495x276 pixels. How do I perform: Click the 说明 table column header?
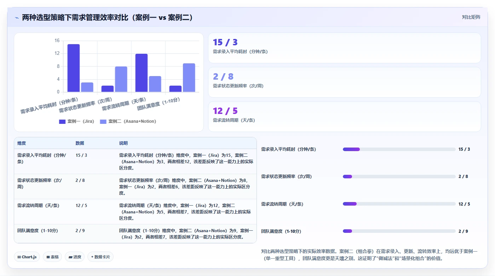[123, 143]
